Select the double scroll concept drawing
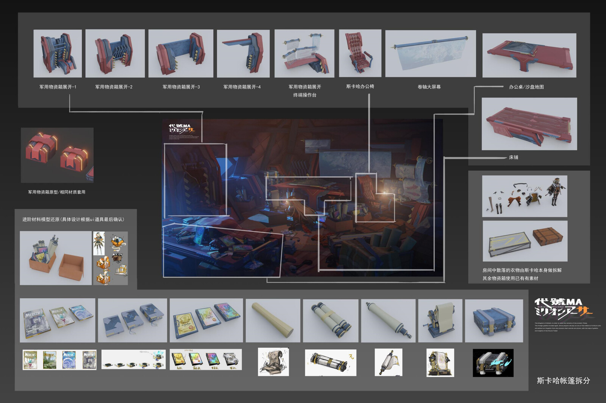This screenshot has height=403, width=606. pos(331,363)
